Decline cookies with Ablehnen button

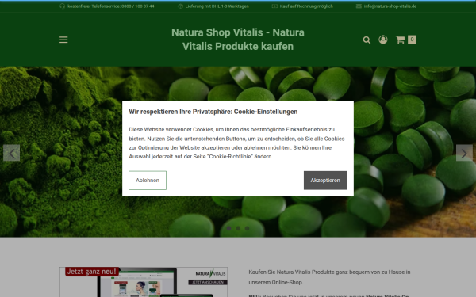pos(148,181)
